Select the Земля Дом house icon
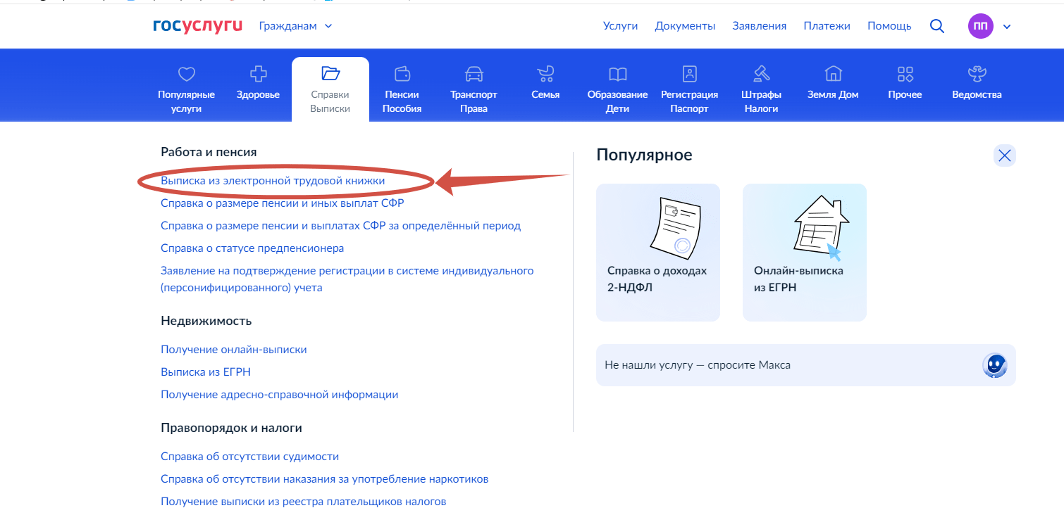Screen dimensions: 1064x508 click(834, 73)
